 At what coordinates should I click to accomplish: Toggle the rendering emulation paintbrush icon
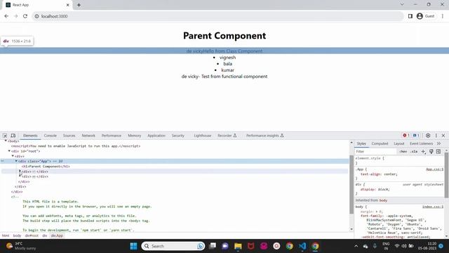click(431, 152)
